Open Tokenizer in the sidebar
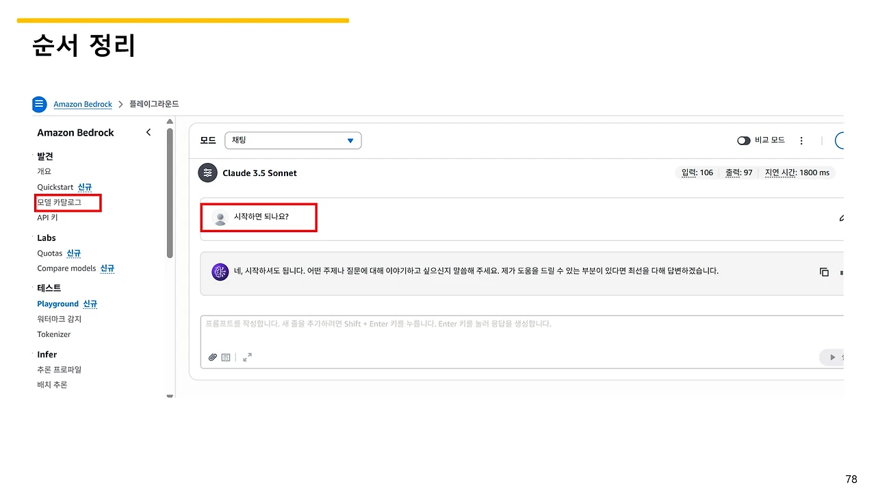This screenshot has width=876, height=493. coord(54,334)
